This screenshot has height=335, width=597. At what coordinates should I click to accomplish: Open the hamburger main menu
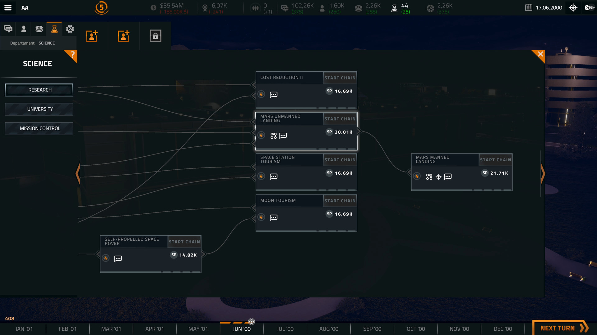[8, 8]
